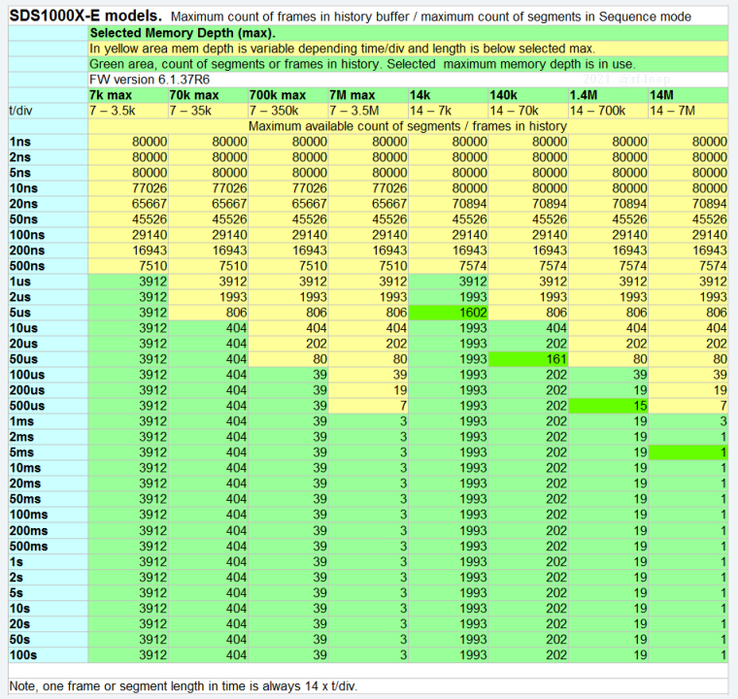Select the '50us' row label

pyautogui.click(x=48, y=359)
